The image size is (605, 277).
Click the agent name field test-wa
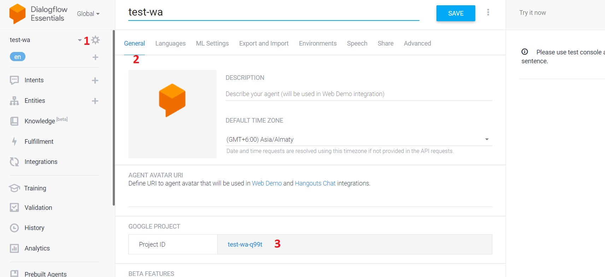(274, 12)
